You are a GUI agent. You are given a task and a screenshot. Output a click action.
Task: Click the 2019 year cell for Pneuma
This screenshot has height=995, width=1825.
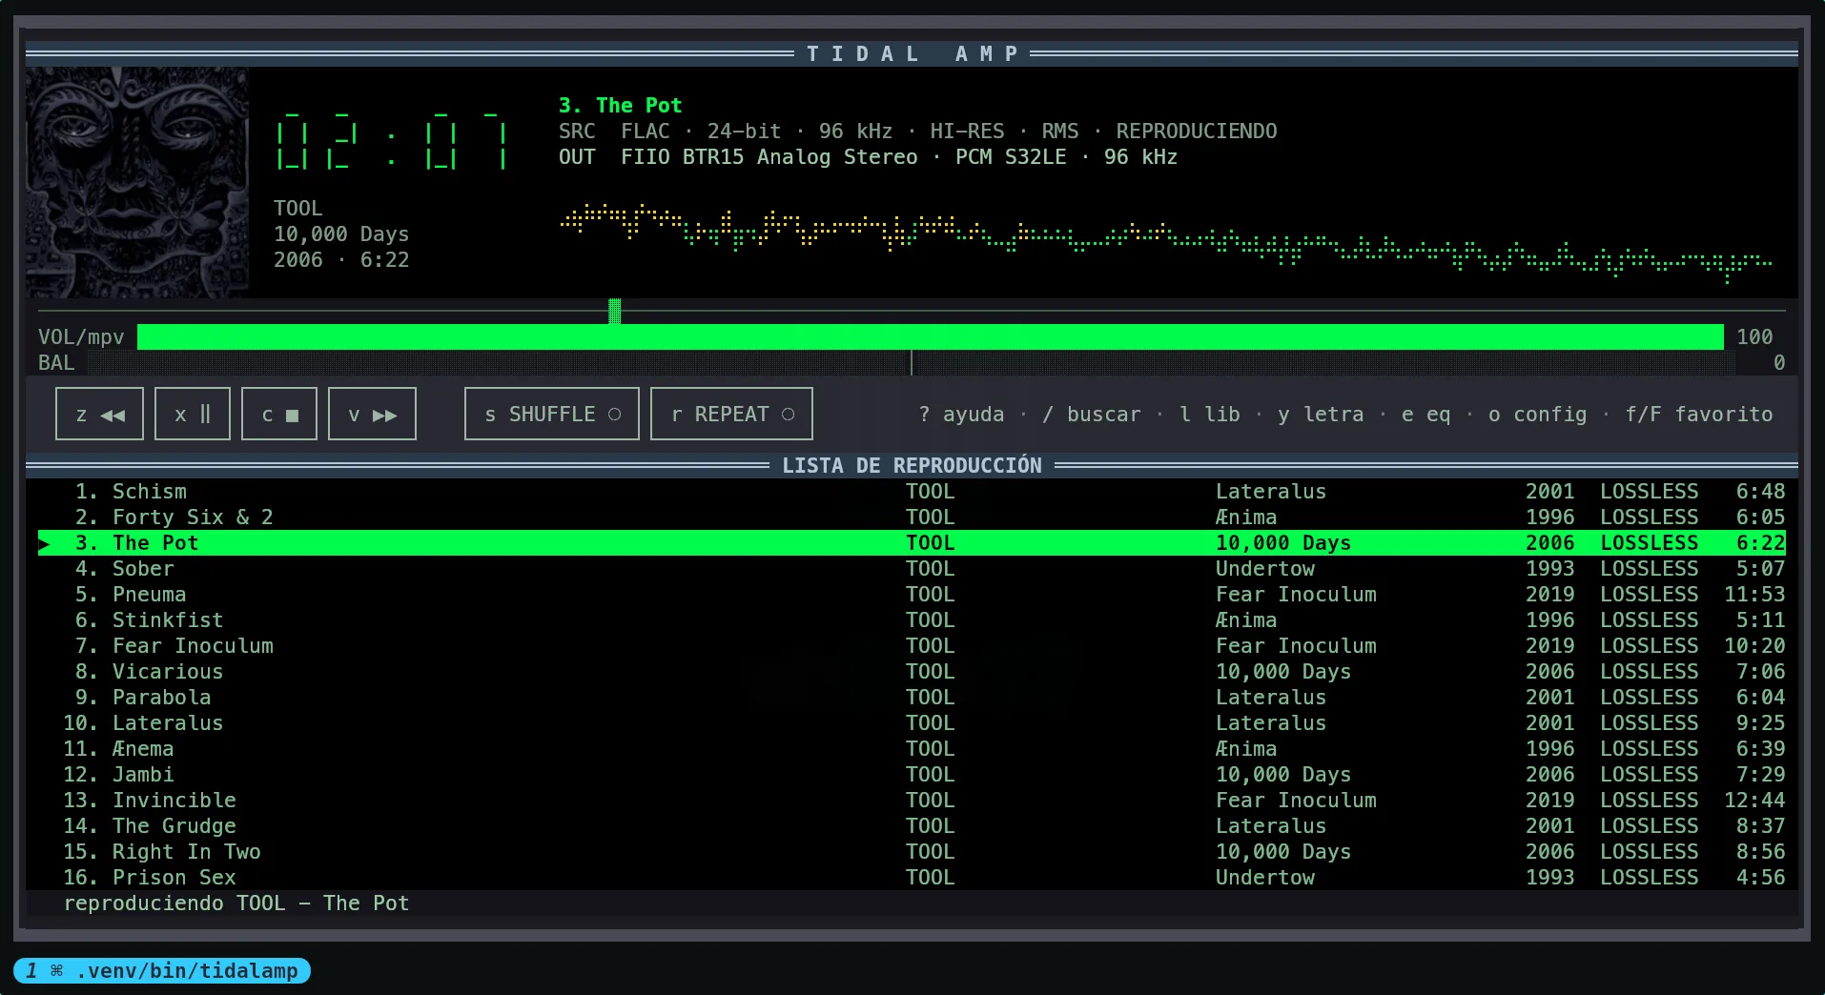1549,594
